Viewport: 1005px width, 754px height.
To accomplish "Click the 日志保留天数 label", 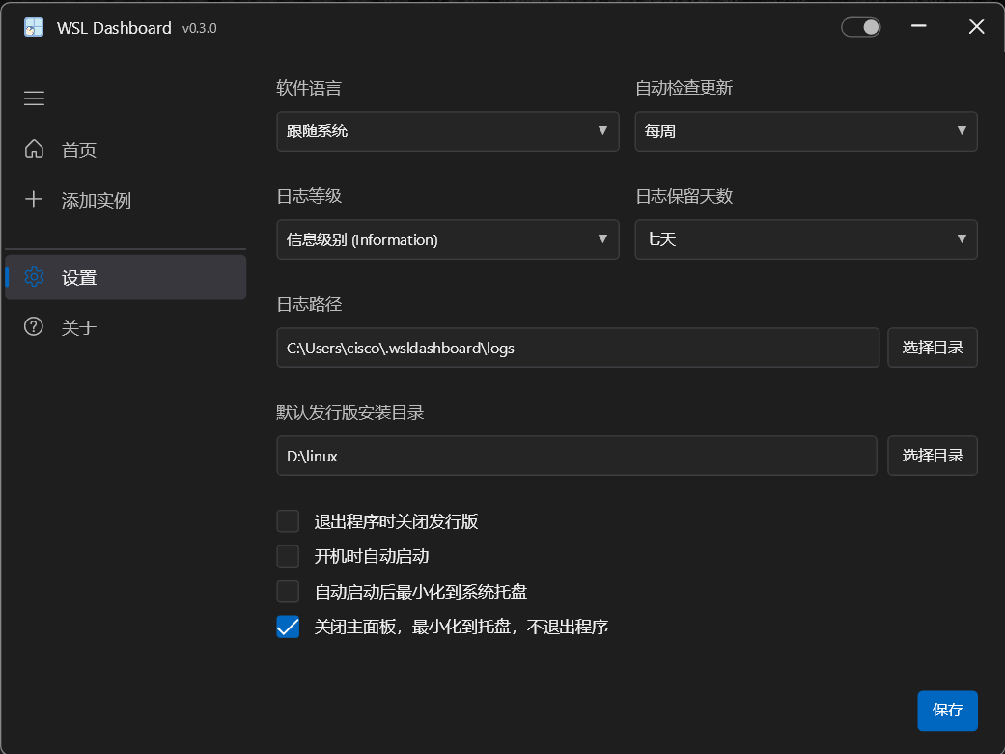I will pyautogui.click(x=684, y=196).
